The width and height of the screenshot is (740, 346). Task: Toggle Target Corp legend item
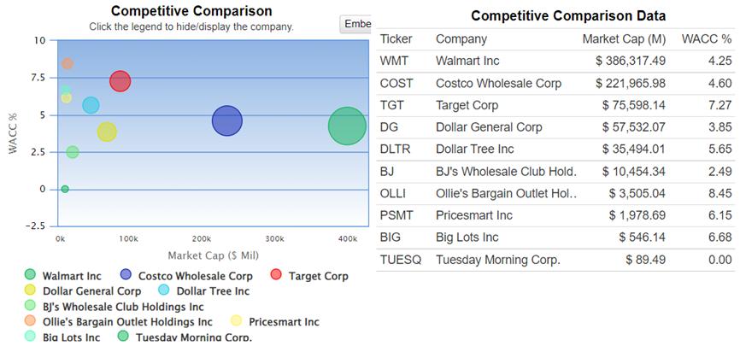click(x=276, y=275)
